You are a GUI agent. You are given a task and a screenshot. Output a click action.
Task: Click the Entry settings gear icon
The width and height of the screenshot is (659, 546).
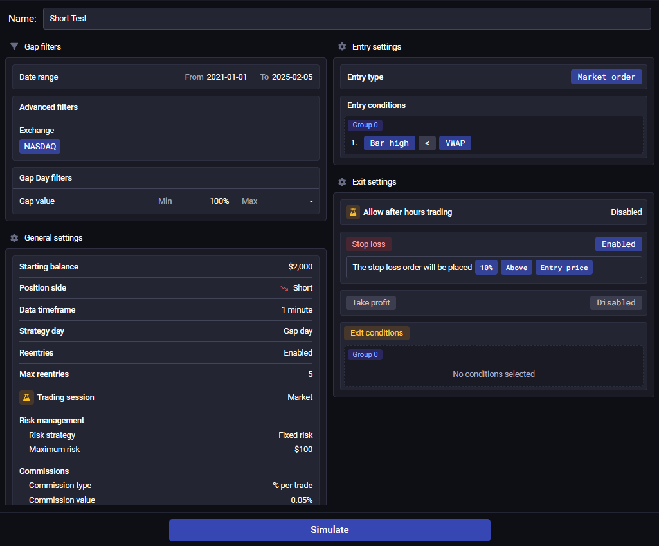click(x=342, y=47)
